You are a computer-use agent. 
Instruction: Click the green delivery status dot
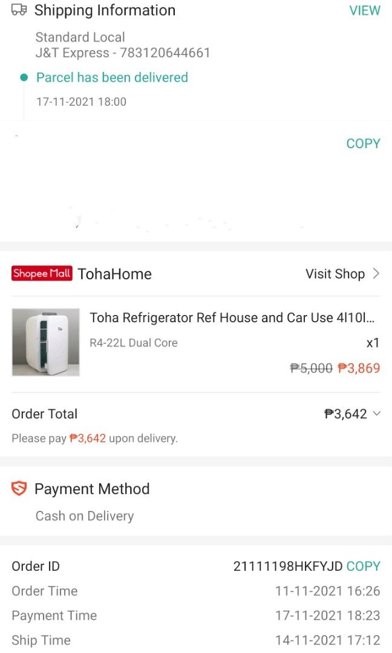pos(24,77)
